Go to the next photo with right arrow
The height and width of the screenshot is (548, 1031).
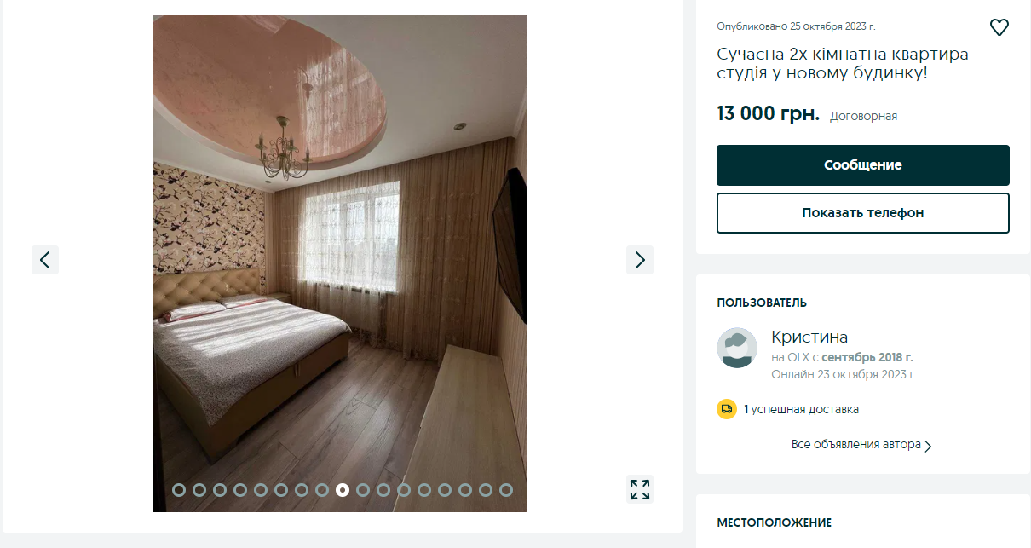(640, 260)
